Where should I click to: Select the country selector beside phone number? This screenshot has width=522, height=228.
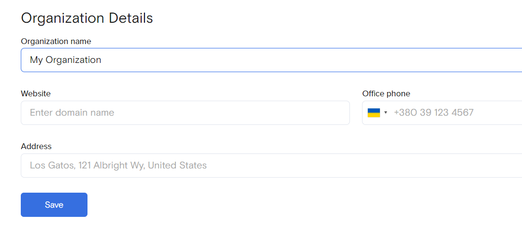[x=377, y=113]
